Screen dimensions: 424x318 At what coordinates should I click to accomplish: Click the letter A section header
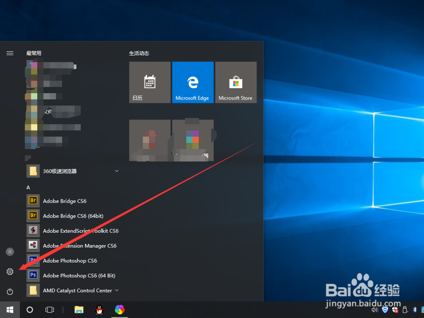28,187
